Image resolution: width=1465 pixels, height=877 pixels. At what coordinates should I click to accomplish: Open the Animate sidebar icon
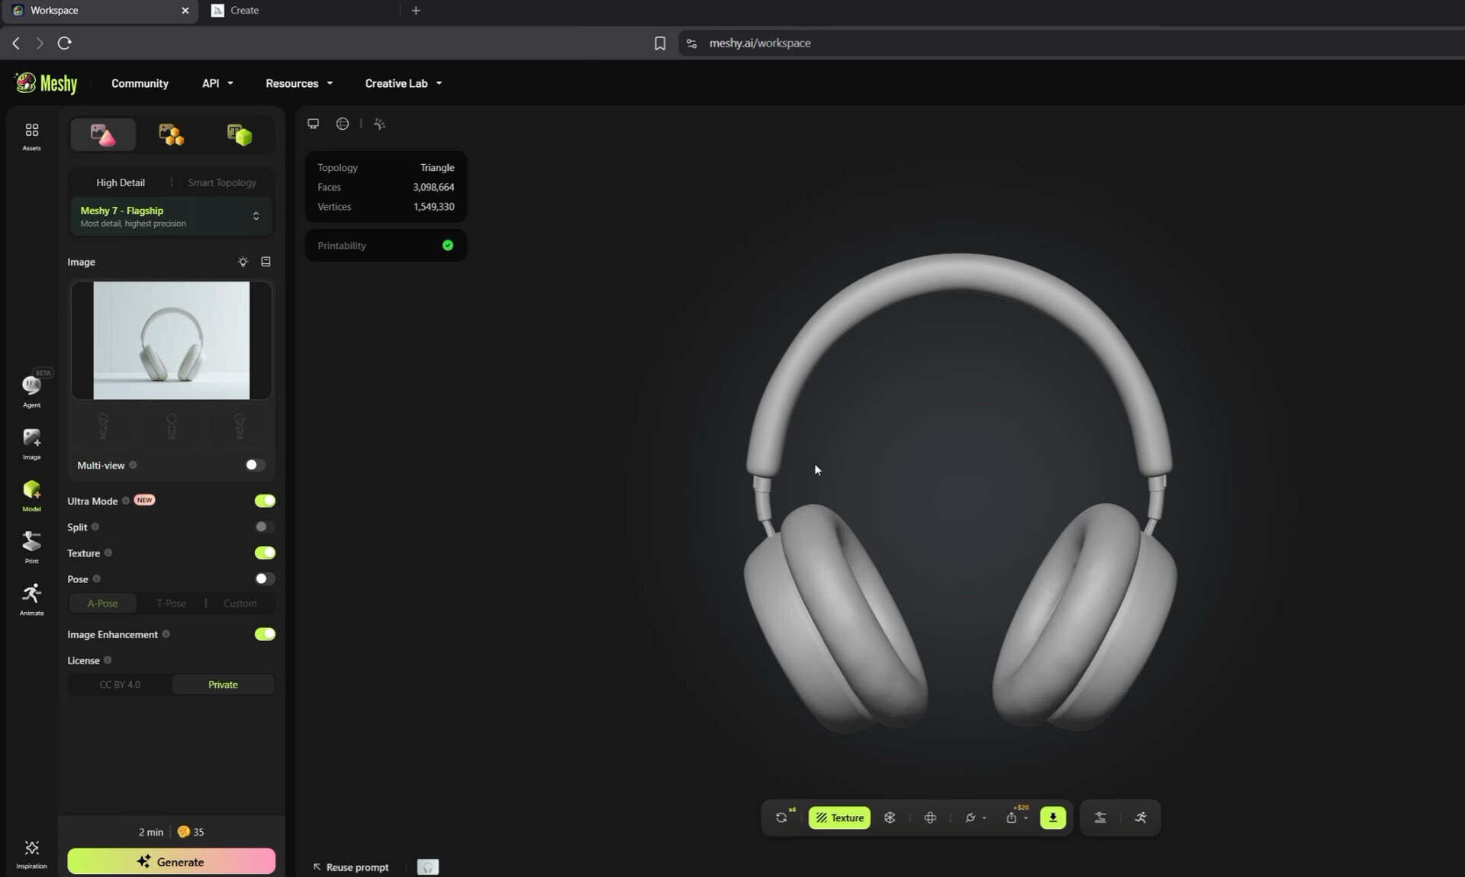click(31, 599)
